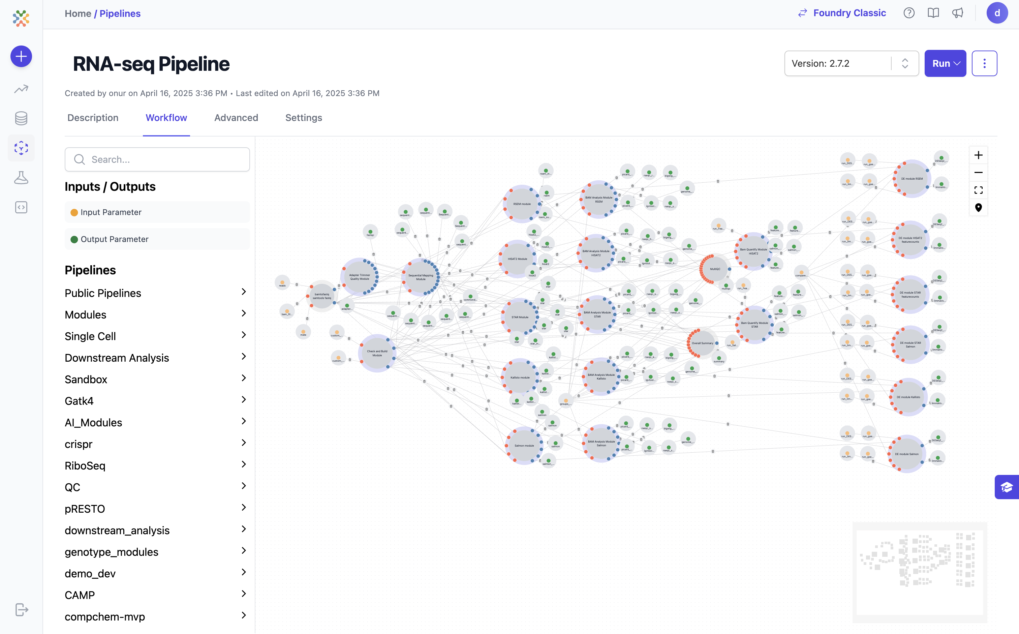Open the Description tab
The height and width of the screenshot is (634, 1019).
(x=93, y=118)
